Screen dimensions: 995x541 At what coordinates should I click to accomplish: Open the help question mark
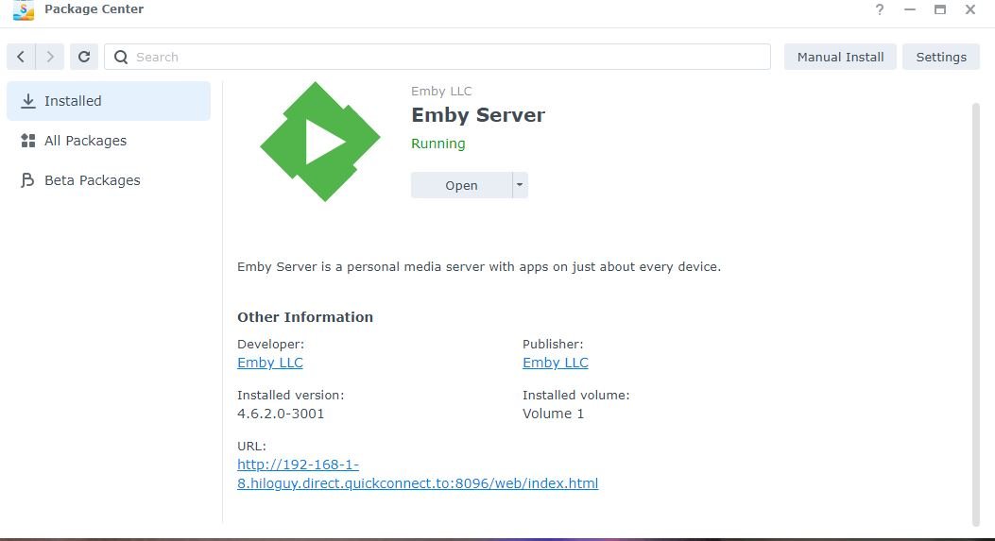[x=880, y=9]
